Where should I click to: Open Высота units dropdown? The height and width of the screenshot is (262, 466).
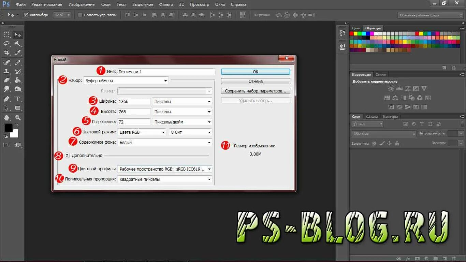[182, 112]
